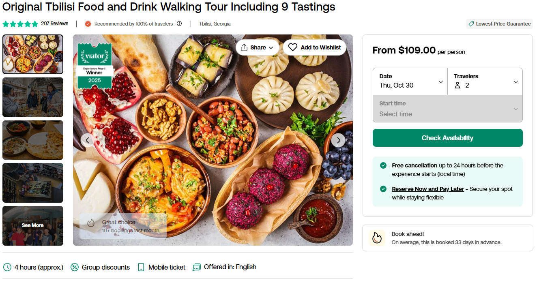Open the 207 Reviews link
This screenshot has height=287, width=539.
coord(54,24)
